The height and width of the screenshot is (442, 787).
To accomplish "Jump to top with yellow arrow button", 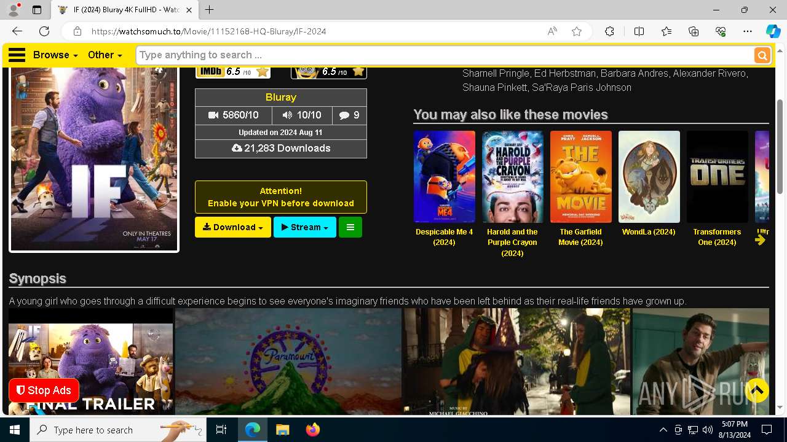I will (757, 390).
